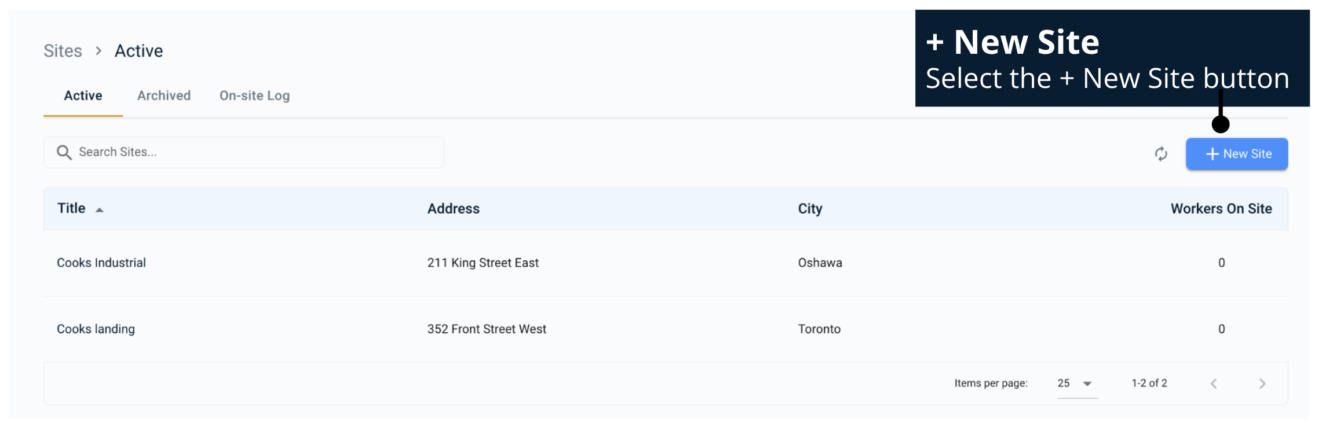Select the Active tab

click(83, 96)
